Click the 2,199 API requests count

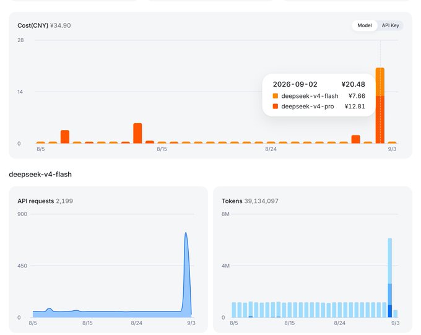click(x=64, y=201)
